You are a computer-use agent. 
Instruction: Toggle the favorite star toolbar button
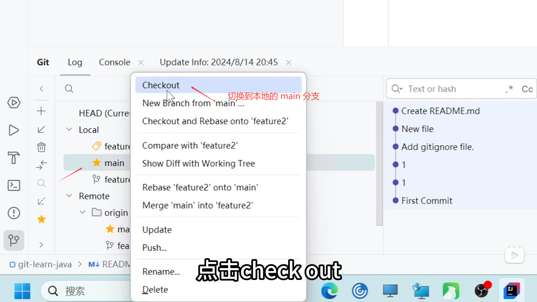pos(41,219)
